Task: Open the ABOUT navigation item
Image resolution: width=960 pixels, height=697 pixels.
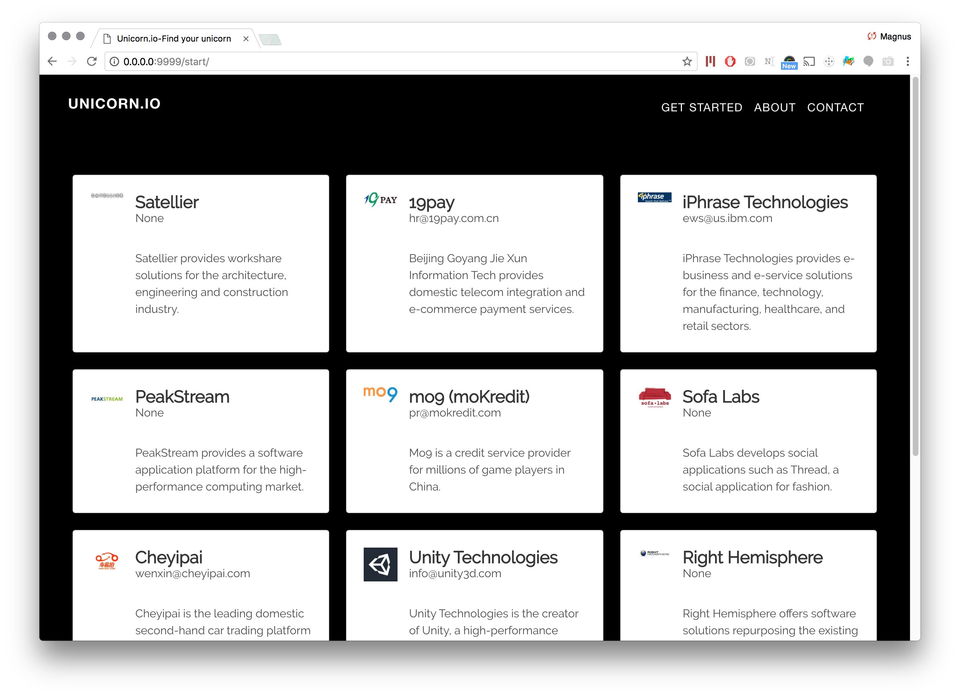Action: 774,107
